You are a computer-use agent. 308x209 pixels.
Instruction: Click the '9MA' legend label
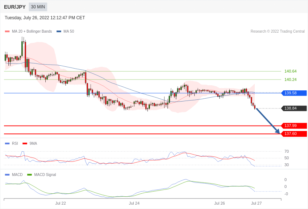tap(33, 144)
